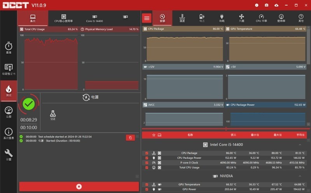This screenshot has width=311, height=193.
Task: Open the 设置 wrench settings sidebar icon
Action: (9, 155)
